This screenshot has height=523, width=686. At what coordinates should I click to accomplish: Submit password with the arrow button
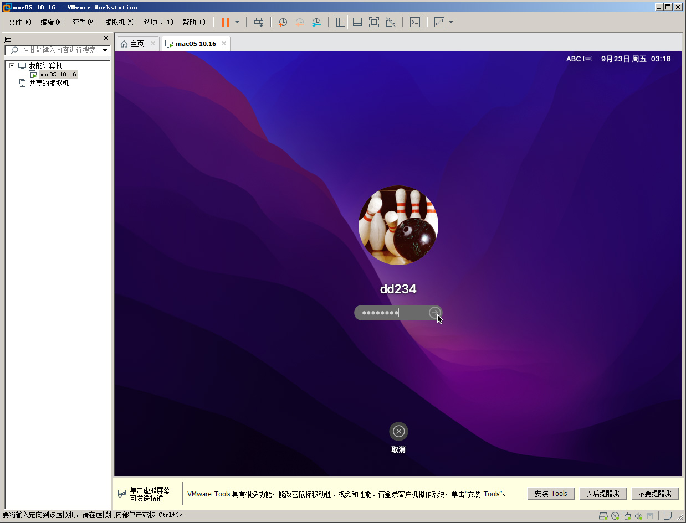435,313
